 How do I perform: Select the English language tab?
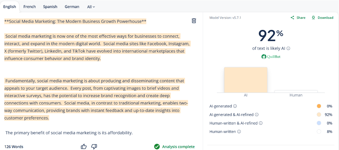[10, 7]
